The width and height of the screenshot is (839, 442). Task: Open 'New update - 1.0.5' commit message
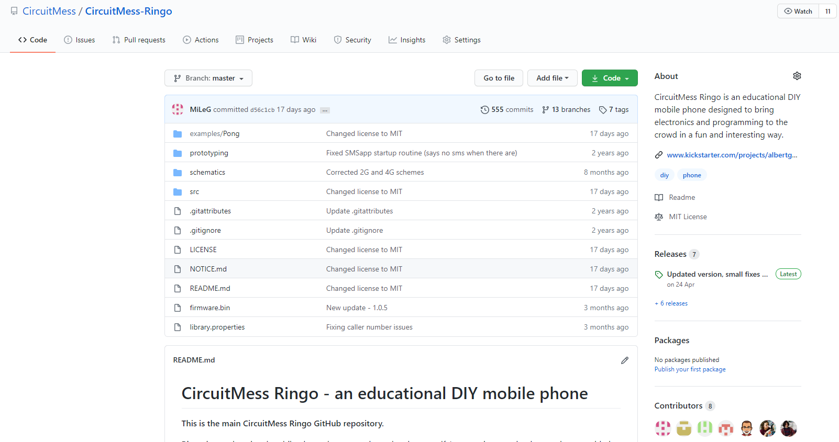pyautogui.click(x=357, y=308)
